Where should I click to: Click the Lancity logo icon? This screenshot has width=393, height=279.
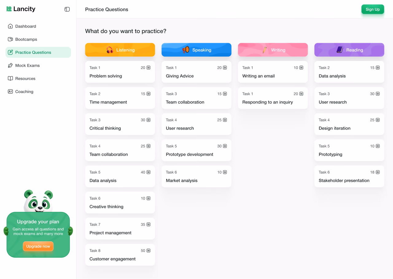pos(9,9)
